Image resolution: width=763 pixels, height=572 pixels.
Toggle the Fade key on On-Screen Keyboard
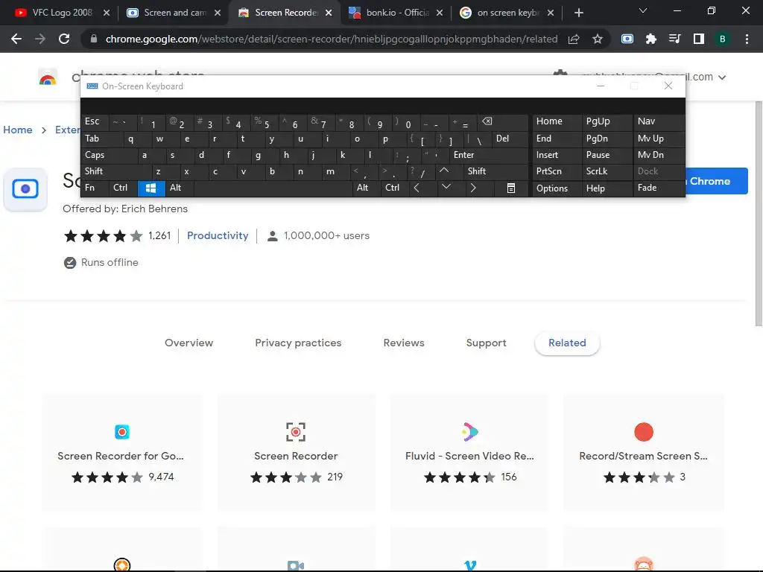(x=659, y=188)
